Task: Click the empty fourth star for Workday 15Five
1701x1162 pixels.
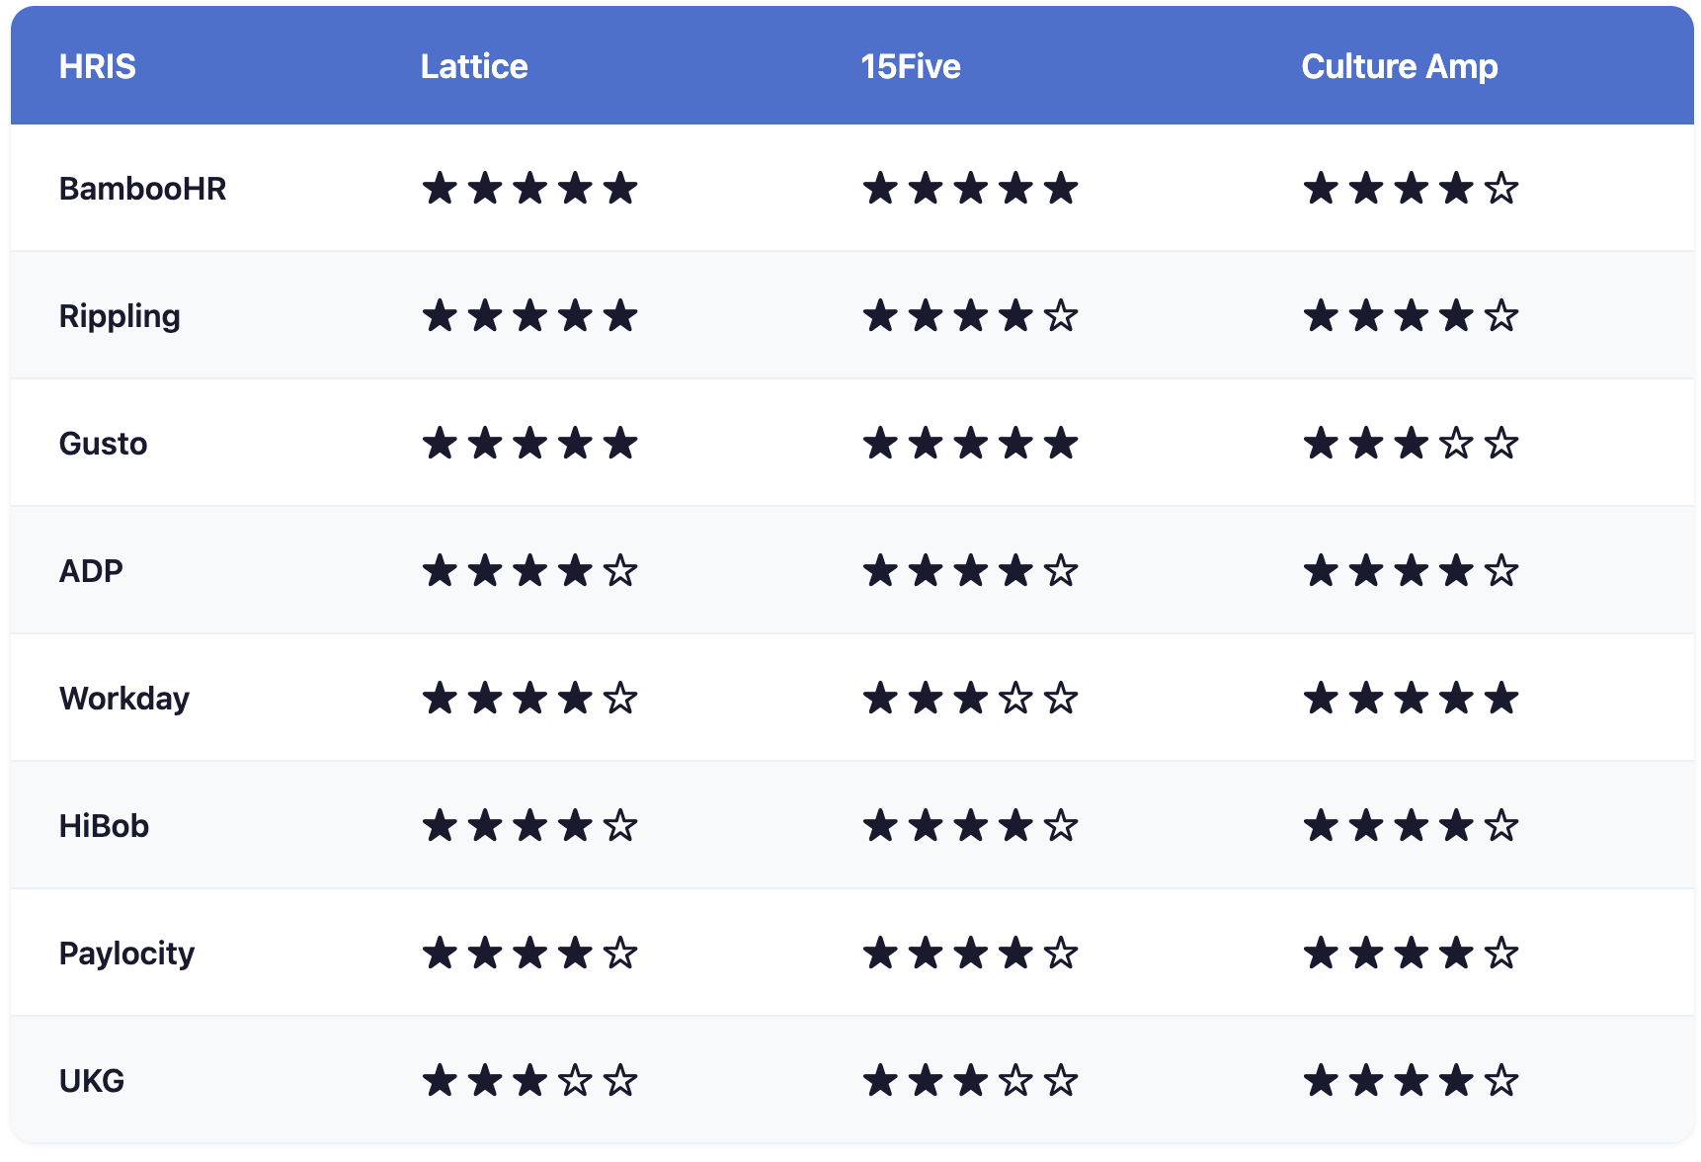Action: (x=1015, y=699)
